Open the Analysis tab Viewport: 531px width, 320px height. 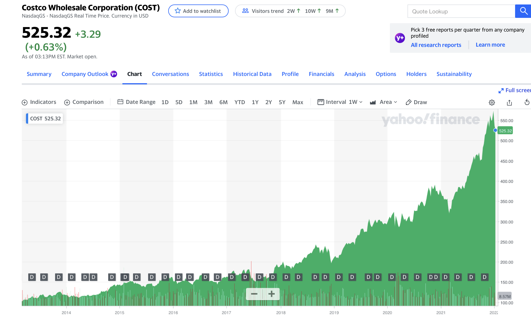(x=355, y=74)
